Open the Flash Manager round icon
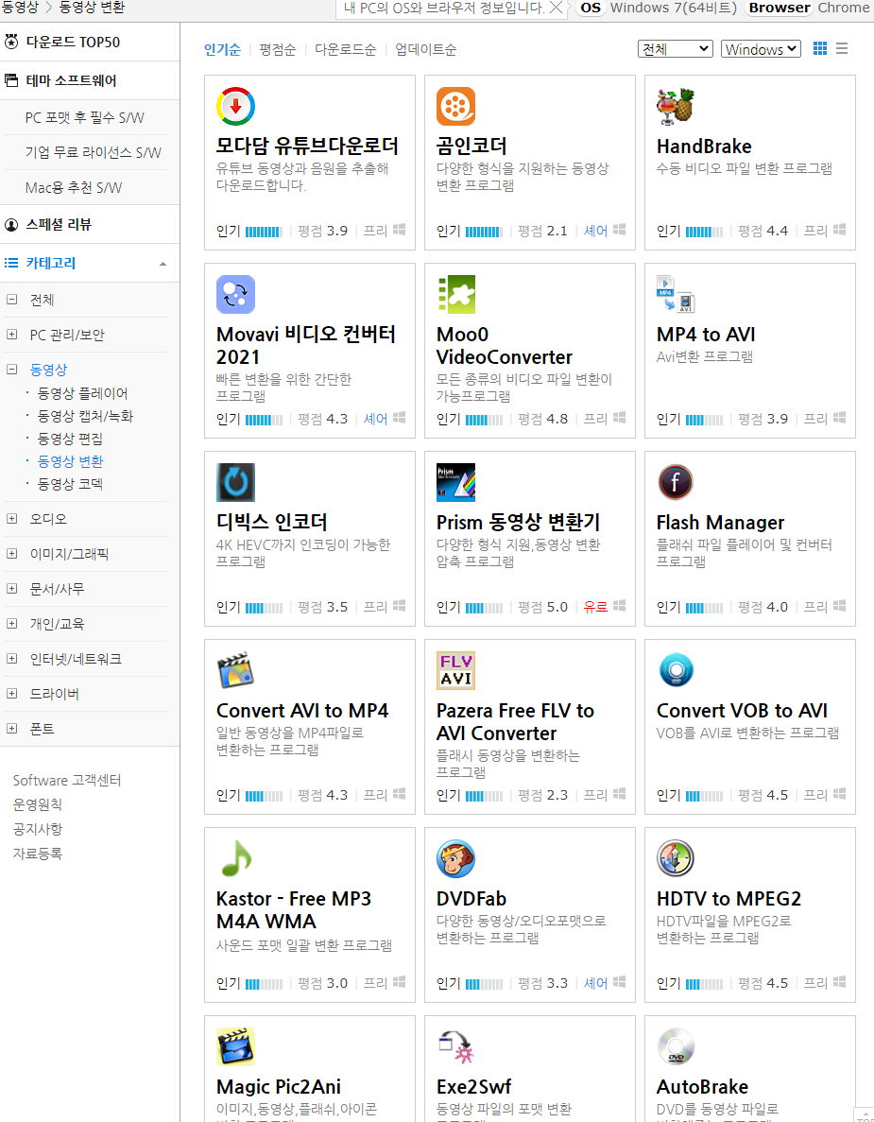This screenshot has height=1122, width=874. tap(676, 482)
